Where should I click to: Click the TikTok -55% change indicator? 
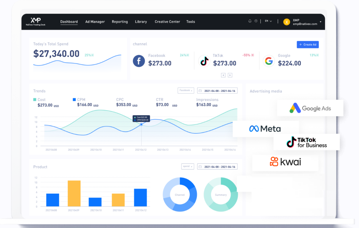pyautogui.click(x=248, y=55)
